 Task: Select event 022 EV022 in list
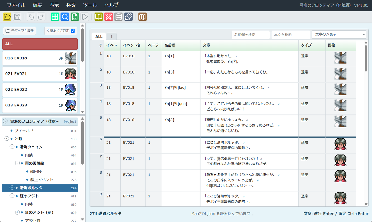pos(40,89)
